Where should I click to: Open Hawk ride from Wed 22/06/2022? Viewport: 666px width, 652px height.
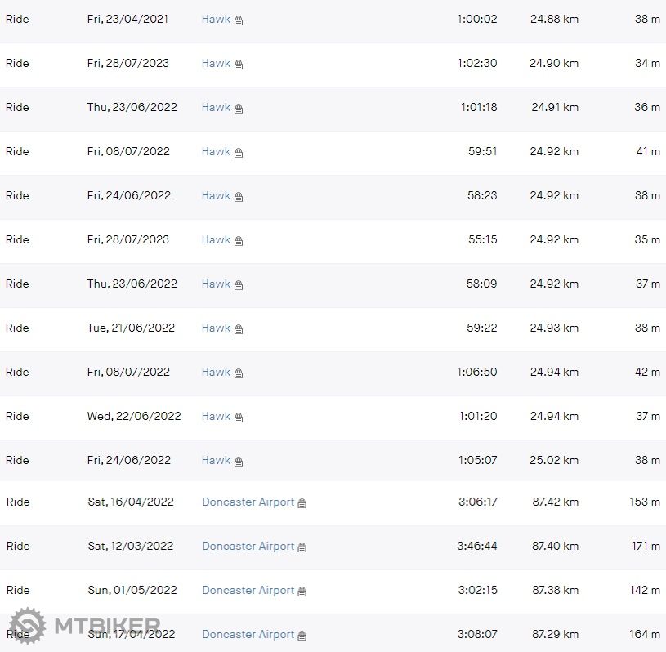point(216,416)
